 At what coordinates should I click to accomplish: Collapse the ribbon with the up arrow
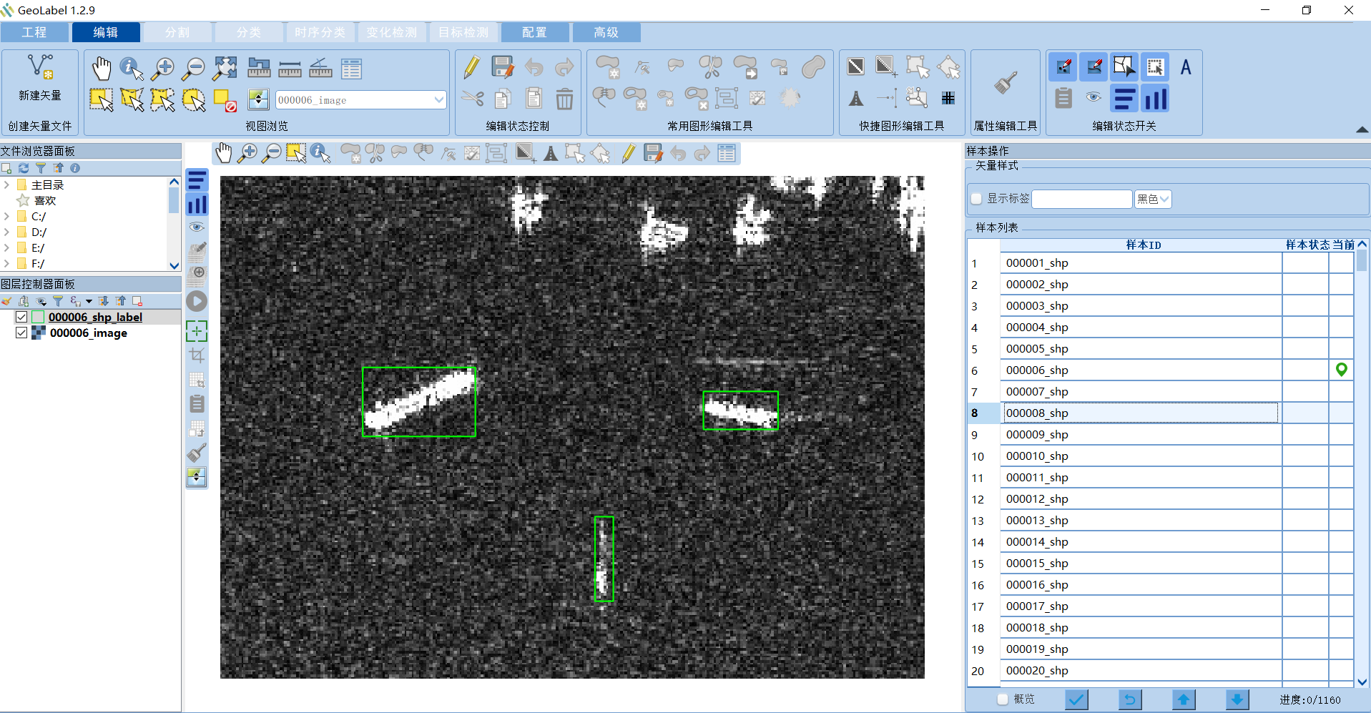pos(1362,129)
